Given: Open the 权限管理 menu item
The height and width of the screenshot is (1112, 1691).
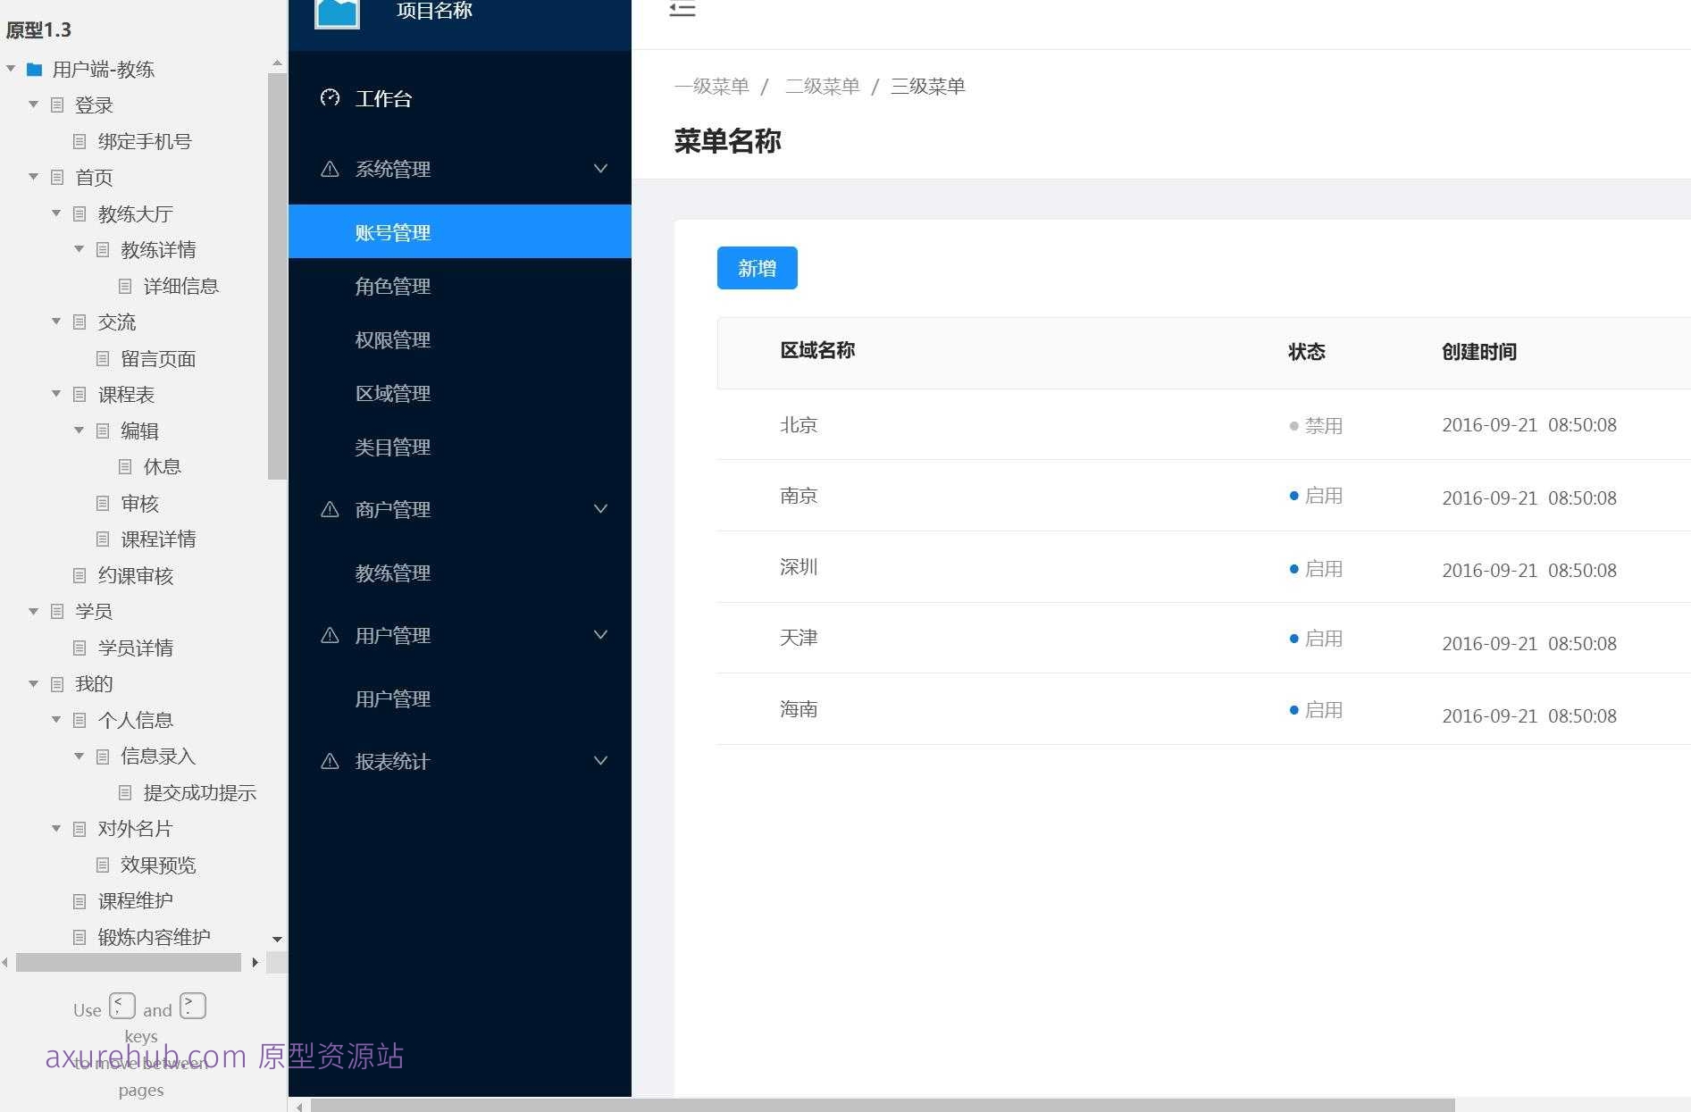Looking at the screenshot, I should [x=391, y=339].
